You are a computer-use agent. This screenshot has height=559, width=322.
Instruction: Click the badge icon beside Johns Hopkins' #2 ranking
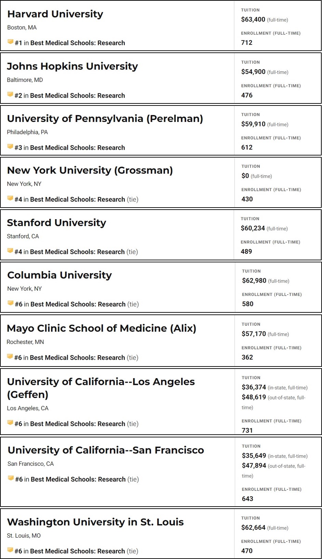click(x=10, y=95)
